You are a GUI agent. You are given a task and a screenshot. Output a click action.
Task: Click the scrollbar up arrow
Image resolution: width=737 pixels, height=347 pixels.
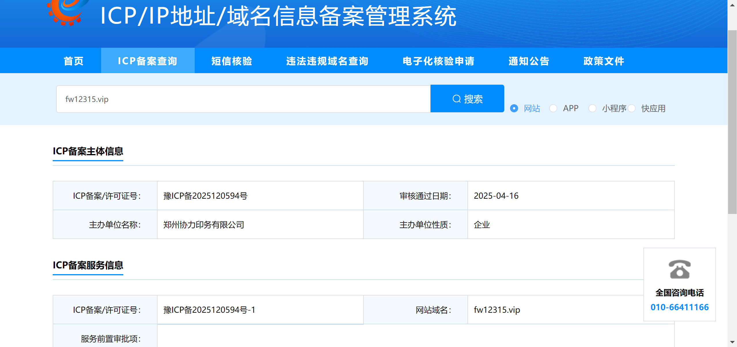click(732, 5)
